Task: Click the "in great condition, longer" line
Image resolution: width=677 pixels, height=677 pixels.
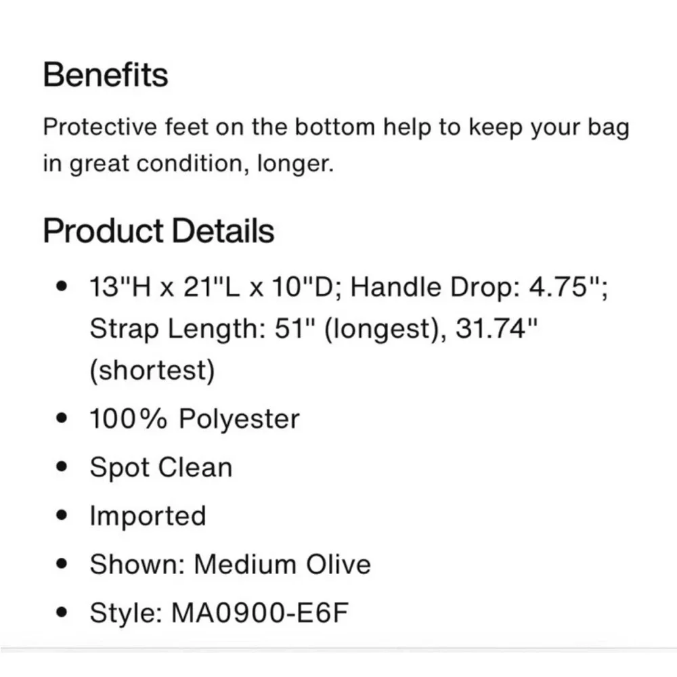Action: coord(188,165)
